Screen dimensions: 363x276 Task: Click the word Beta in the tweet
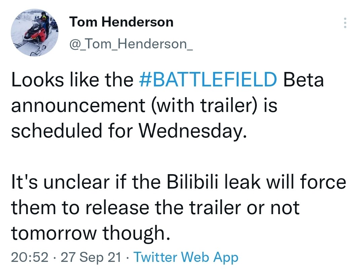[304, 80]
